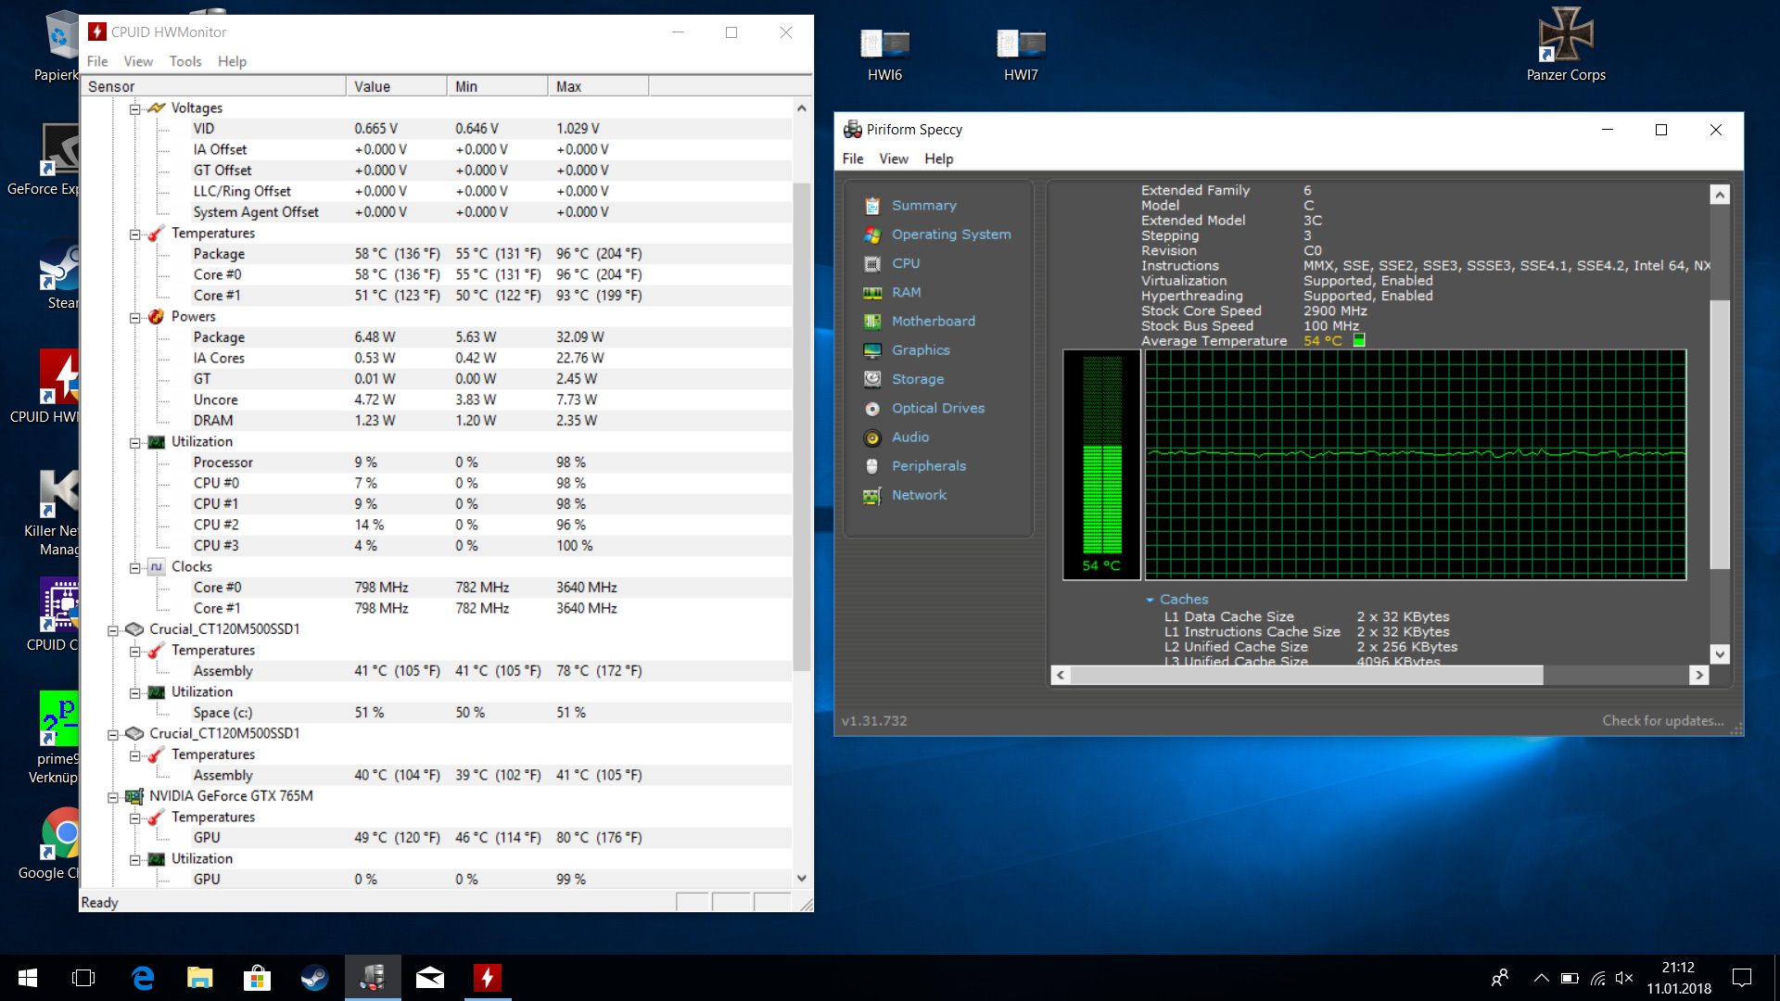Collapse the NVIDIA GeForce GTX 765M node
This screenshot has width=1780, height=1001.
tap(113, 796)
